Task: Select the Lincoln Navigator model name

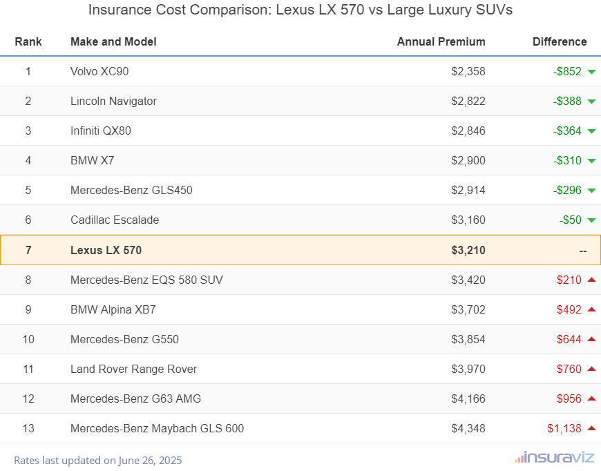Action: point(113,101)
